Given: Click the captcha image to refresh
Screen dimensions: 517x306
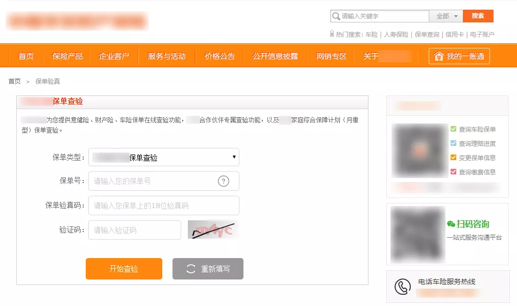Looking at the screenshot, I should pos(213,230).
